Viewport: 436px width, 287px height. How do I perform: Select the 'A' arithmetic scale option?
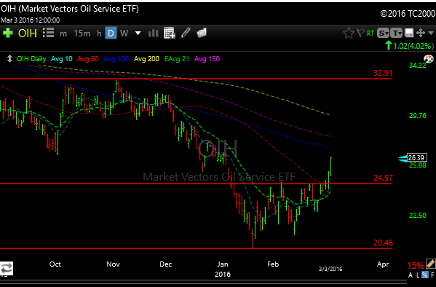[411, 275]
